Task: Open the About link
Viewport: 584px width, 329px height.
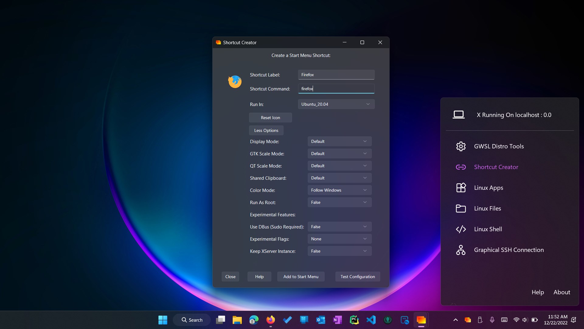Action: pyautogui.click(x=561, y=292)
